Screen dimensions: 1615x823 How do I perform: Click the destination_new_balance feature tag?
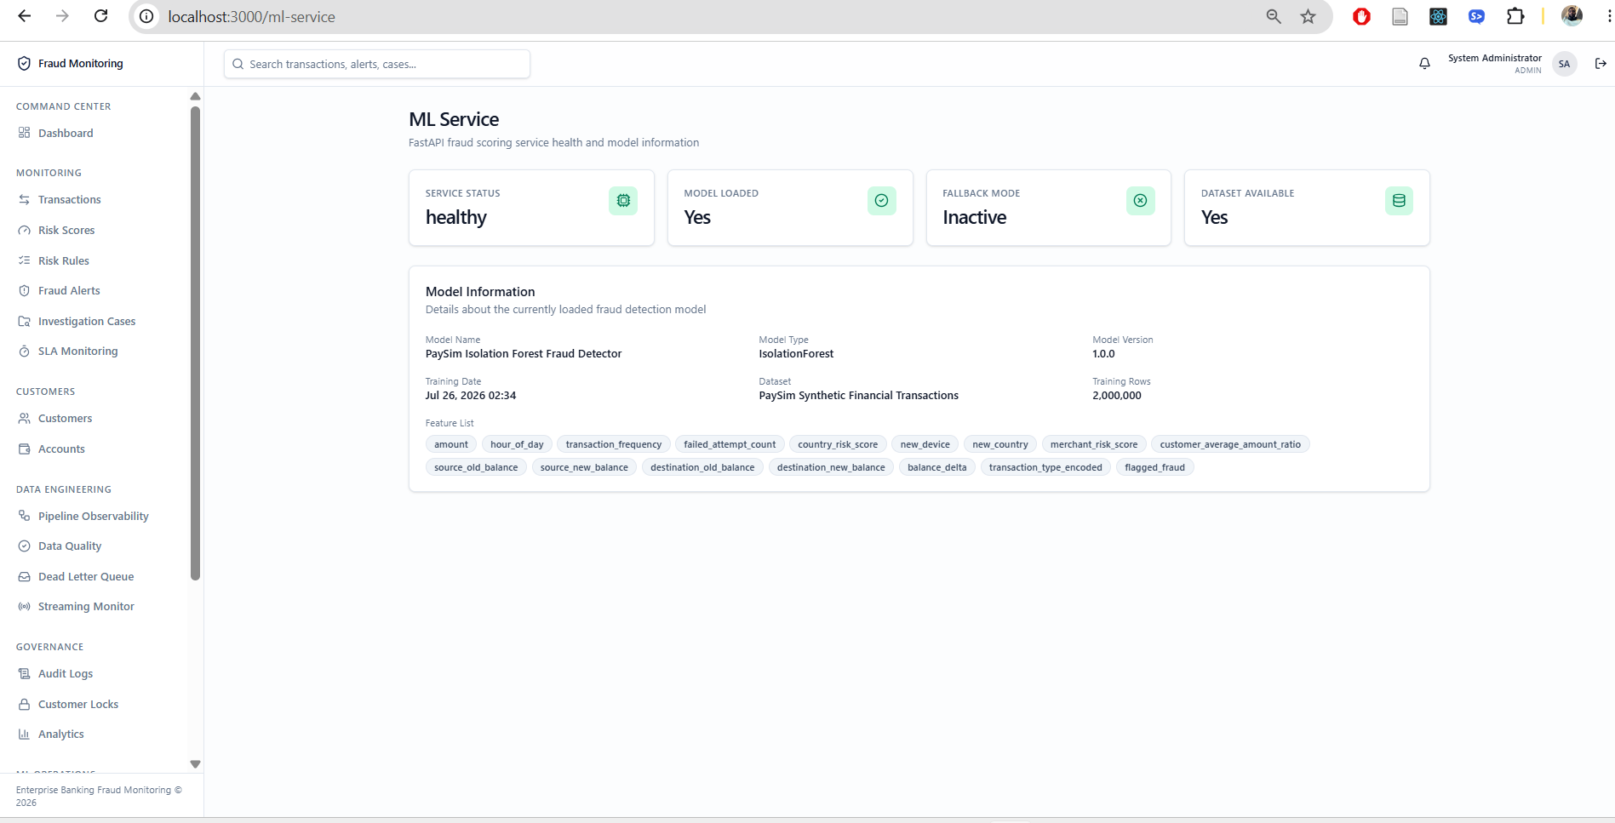pyautogui.click(x=831, y=467)
